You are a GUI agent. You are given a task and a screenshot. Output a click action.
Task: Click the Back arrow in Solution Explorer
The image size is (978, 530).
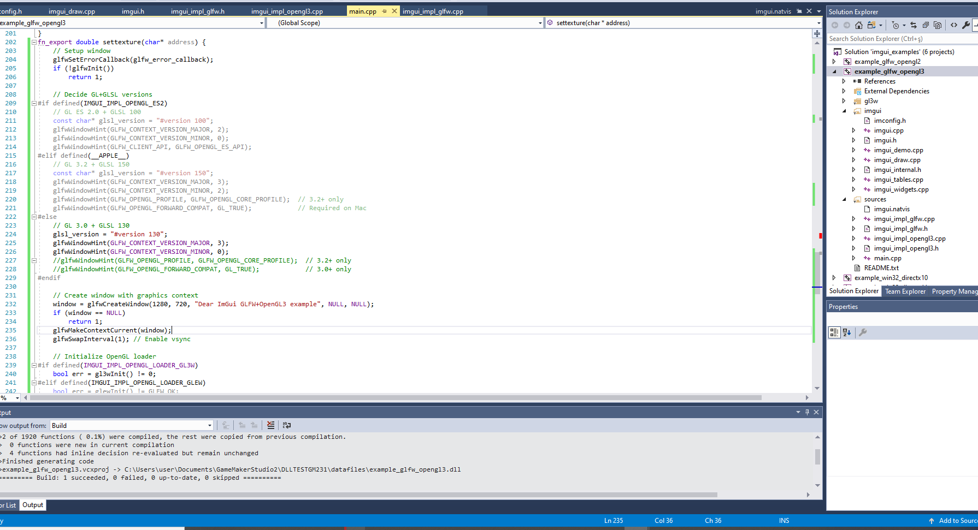pos(835,25)
